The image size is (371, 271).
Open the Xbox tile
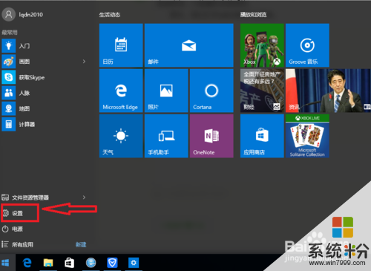pos(262,45)
